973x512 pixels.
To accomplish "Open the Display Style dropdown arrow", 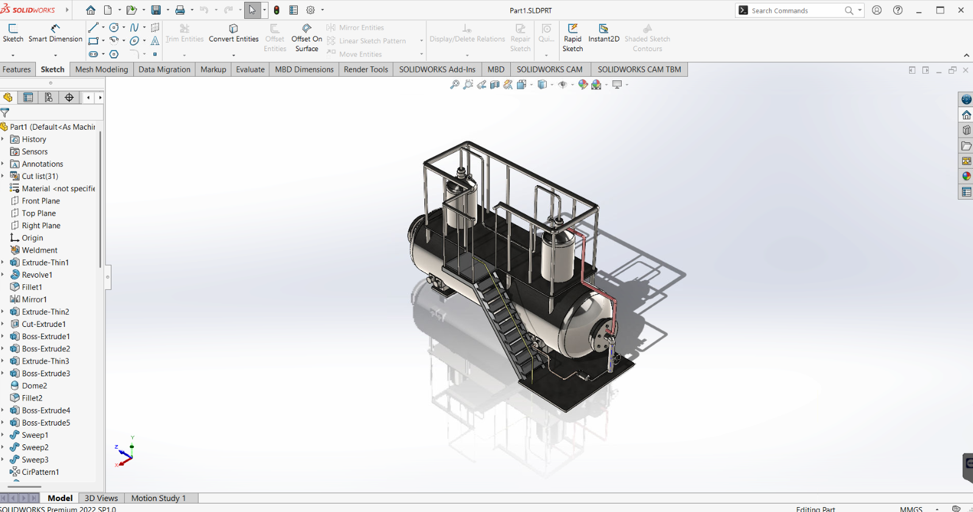I will coord(552,85).
